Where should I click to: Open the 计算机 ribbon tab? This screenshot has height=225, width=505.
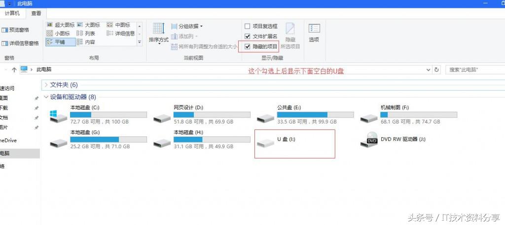point(12,13)
